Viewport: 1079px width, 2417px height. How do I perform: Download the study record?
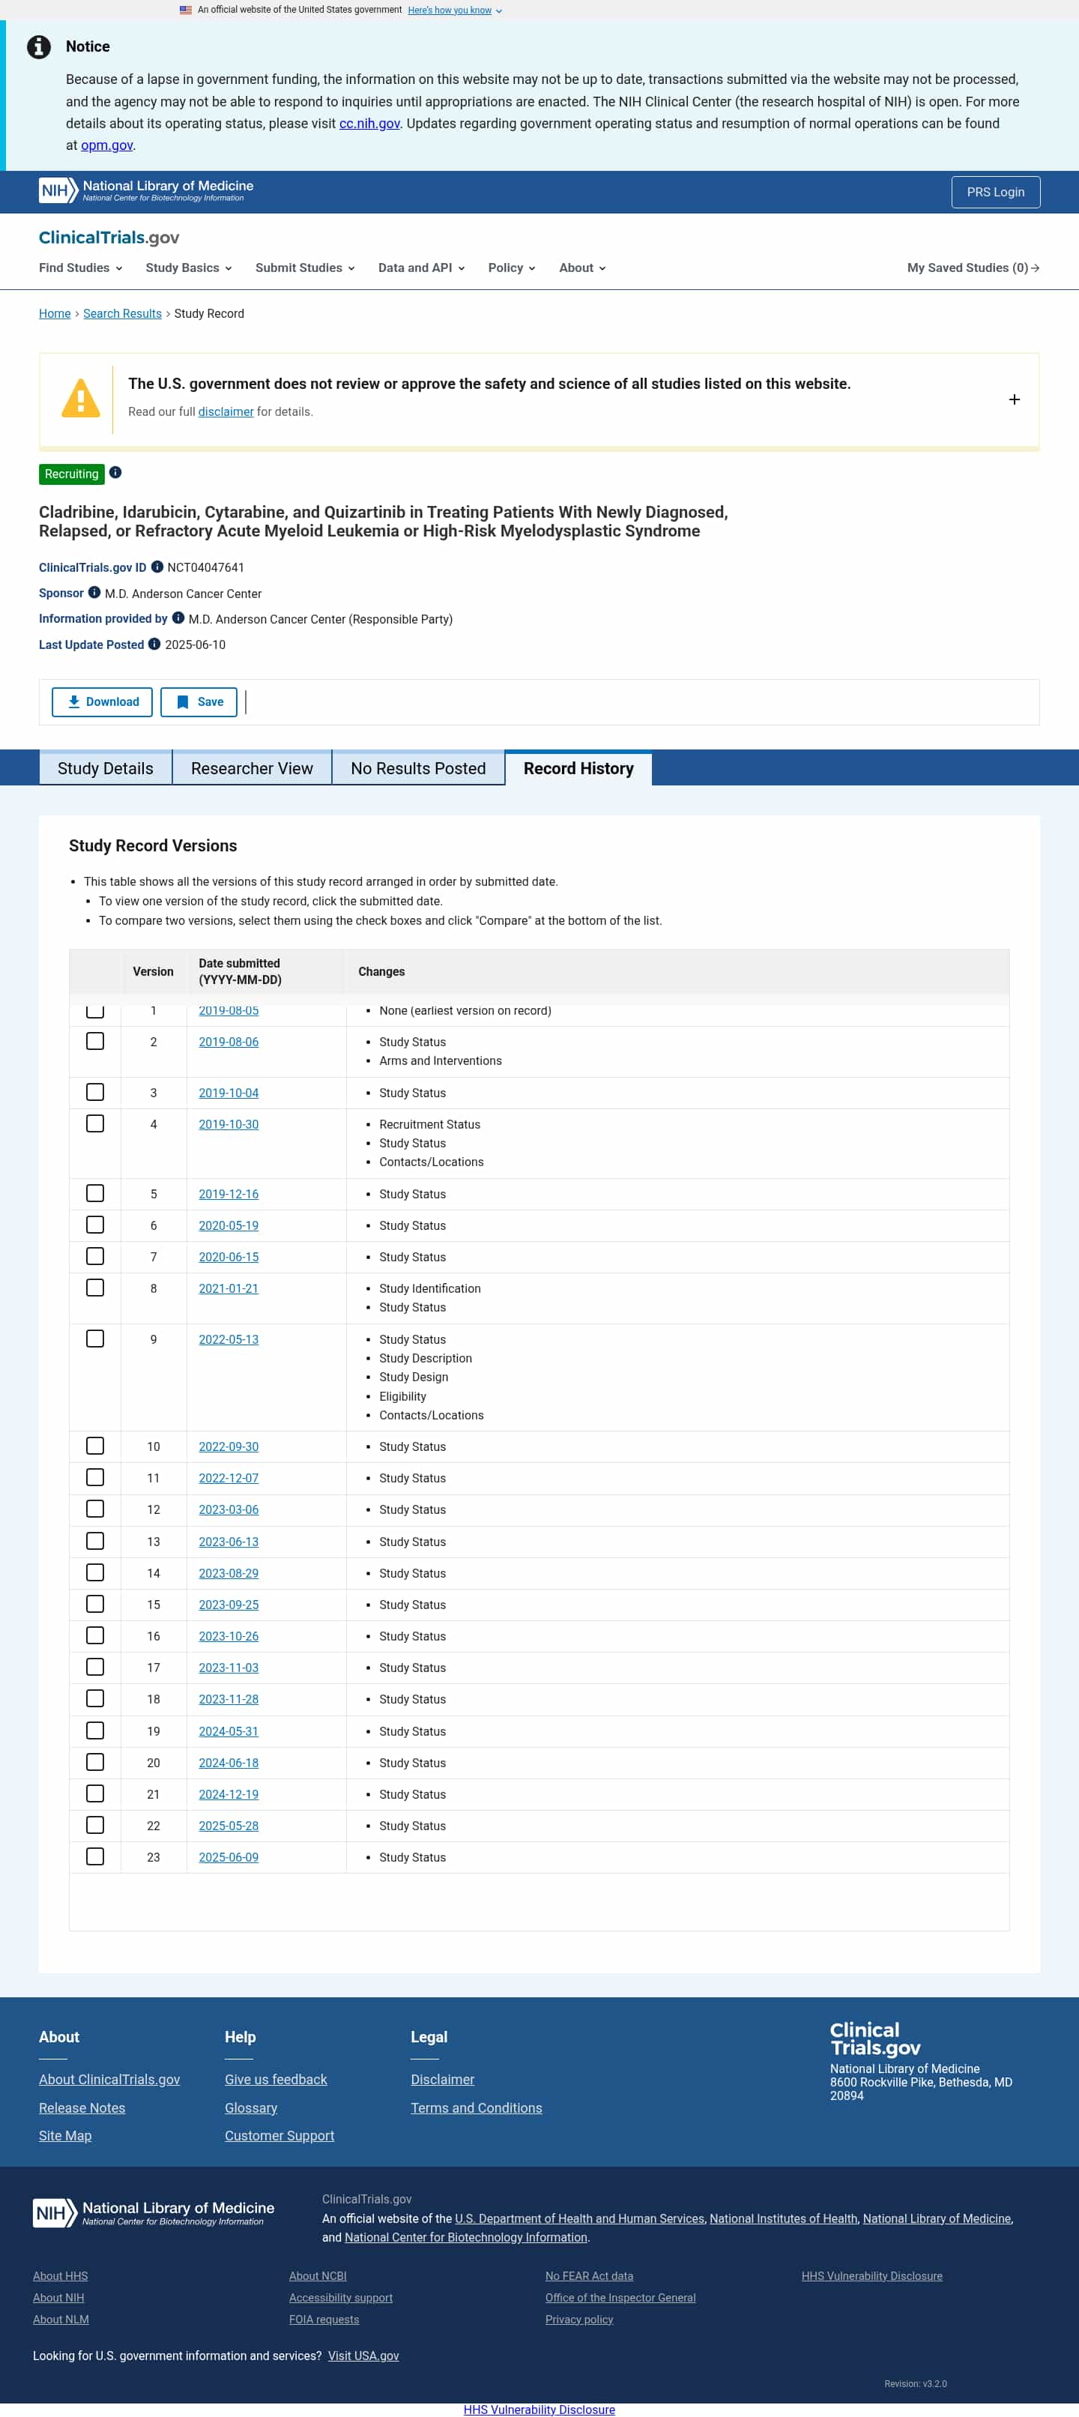[x=102, y=701]
